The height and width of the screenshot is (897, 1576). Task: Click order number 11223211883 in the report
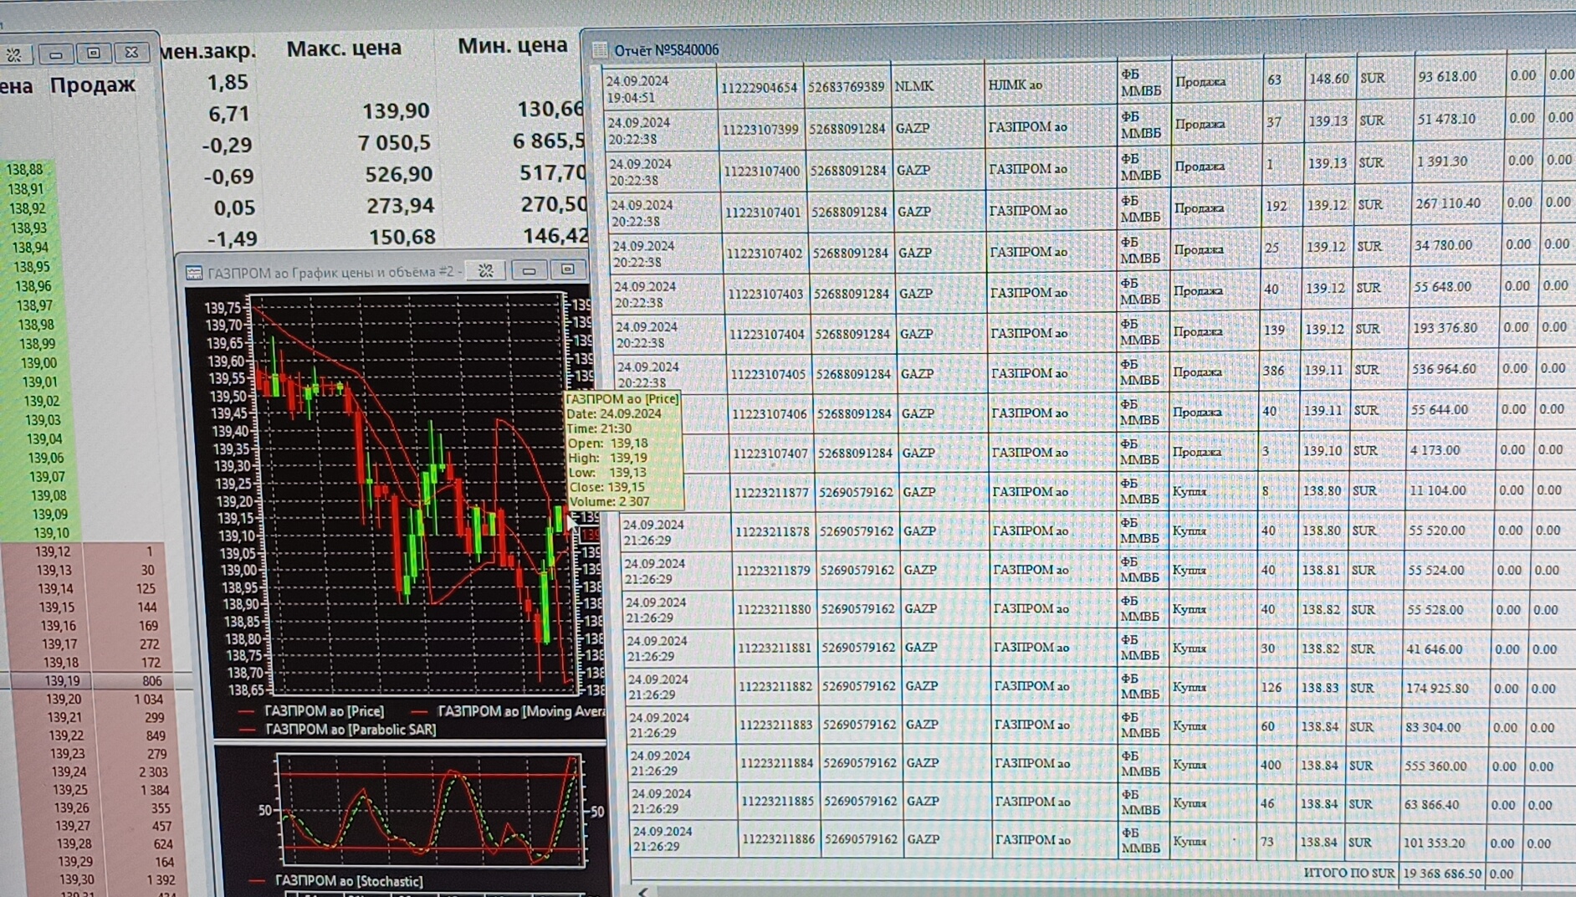pos(776,725)
